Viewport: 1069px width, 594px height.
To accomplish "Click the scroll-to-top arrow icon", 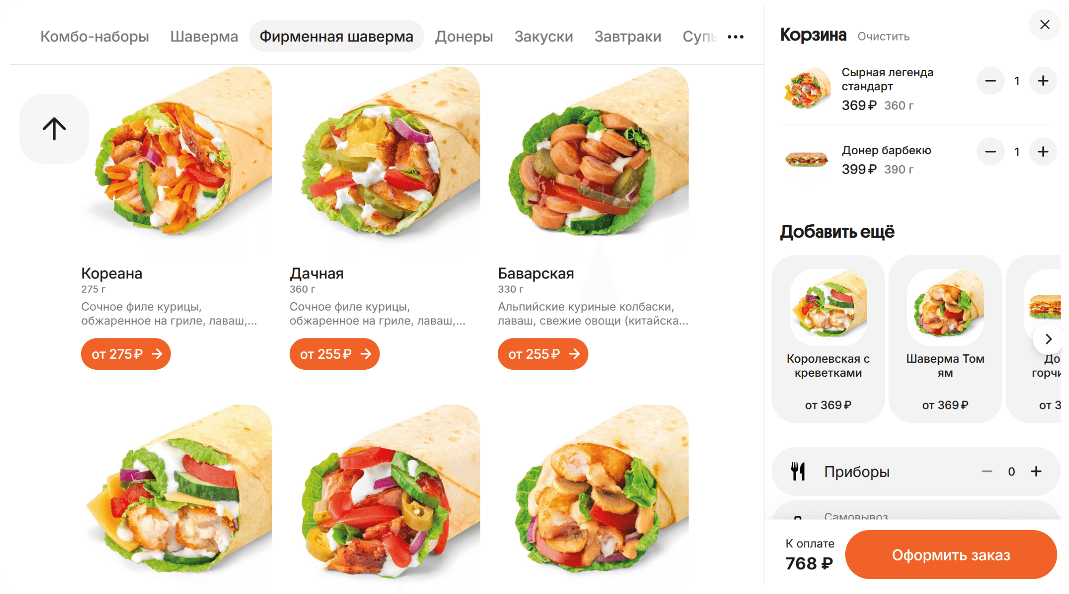I will (x=54, y=129).
